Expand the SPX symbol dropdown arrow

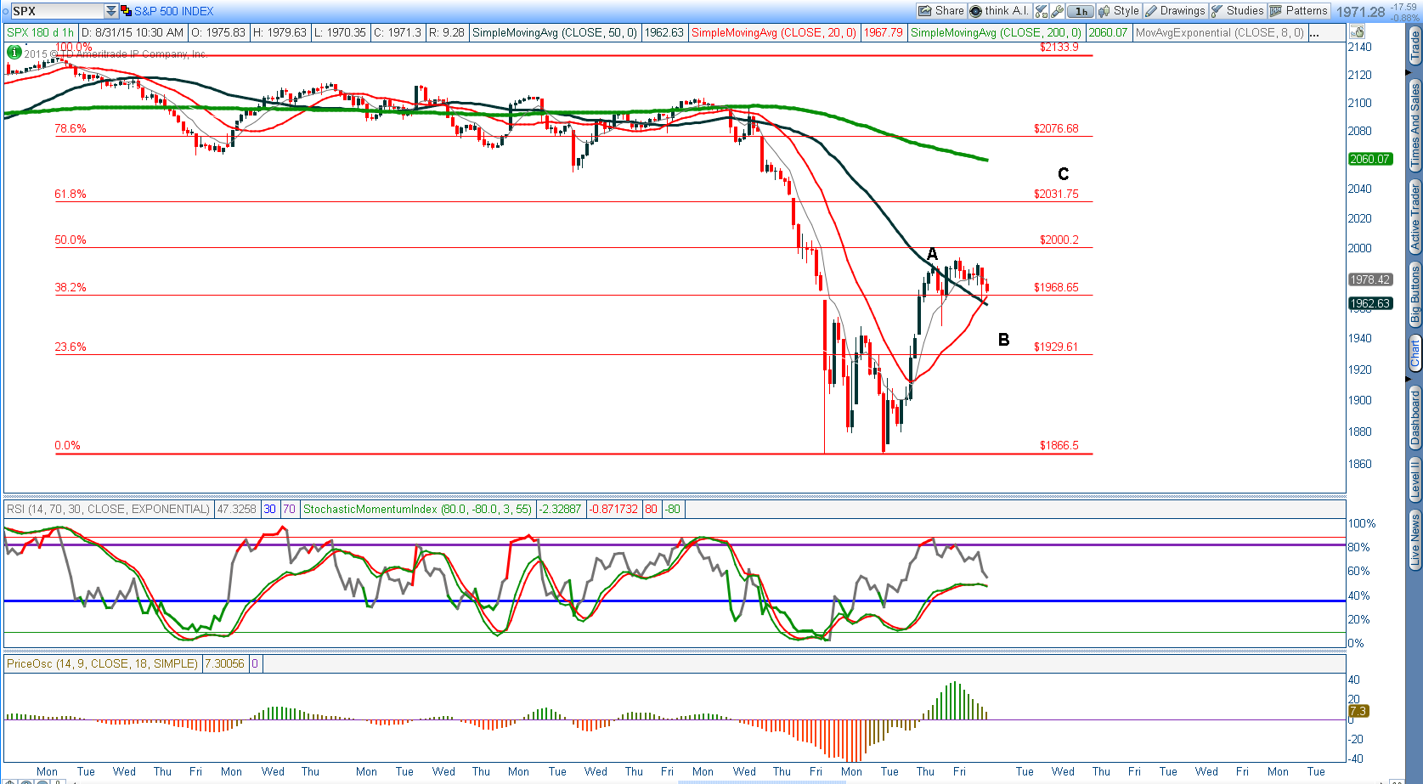pyautogui.click(x=111, y=11)
